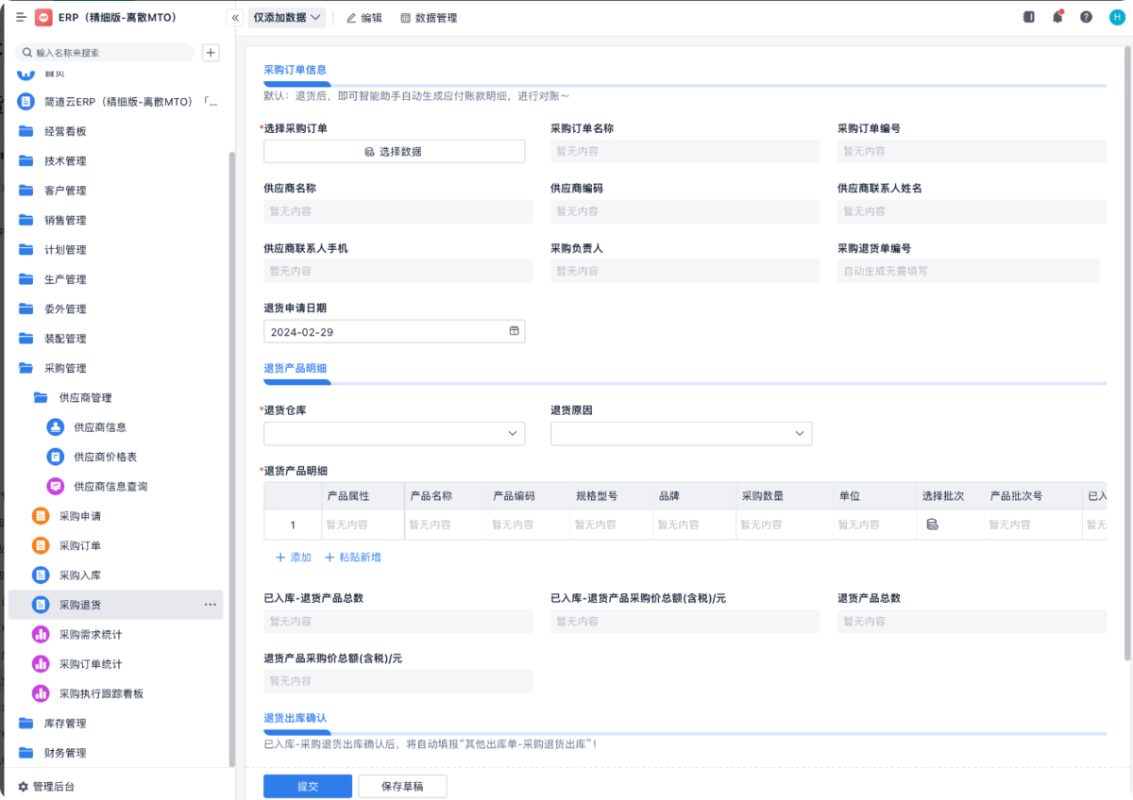Open 采购执行跟踪看板 chart icon

point(41,693)
